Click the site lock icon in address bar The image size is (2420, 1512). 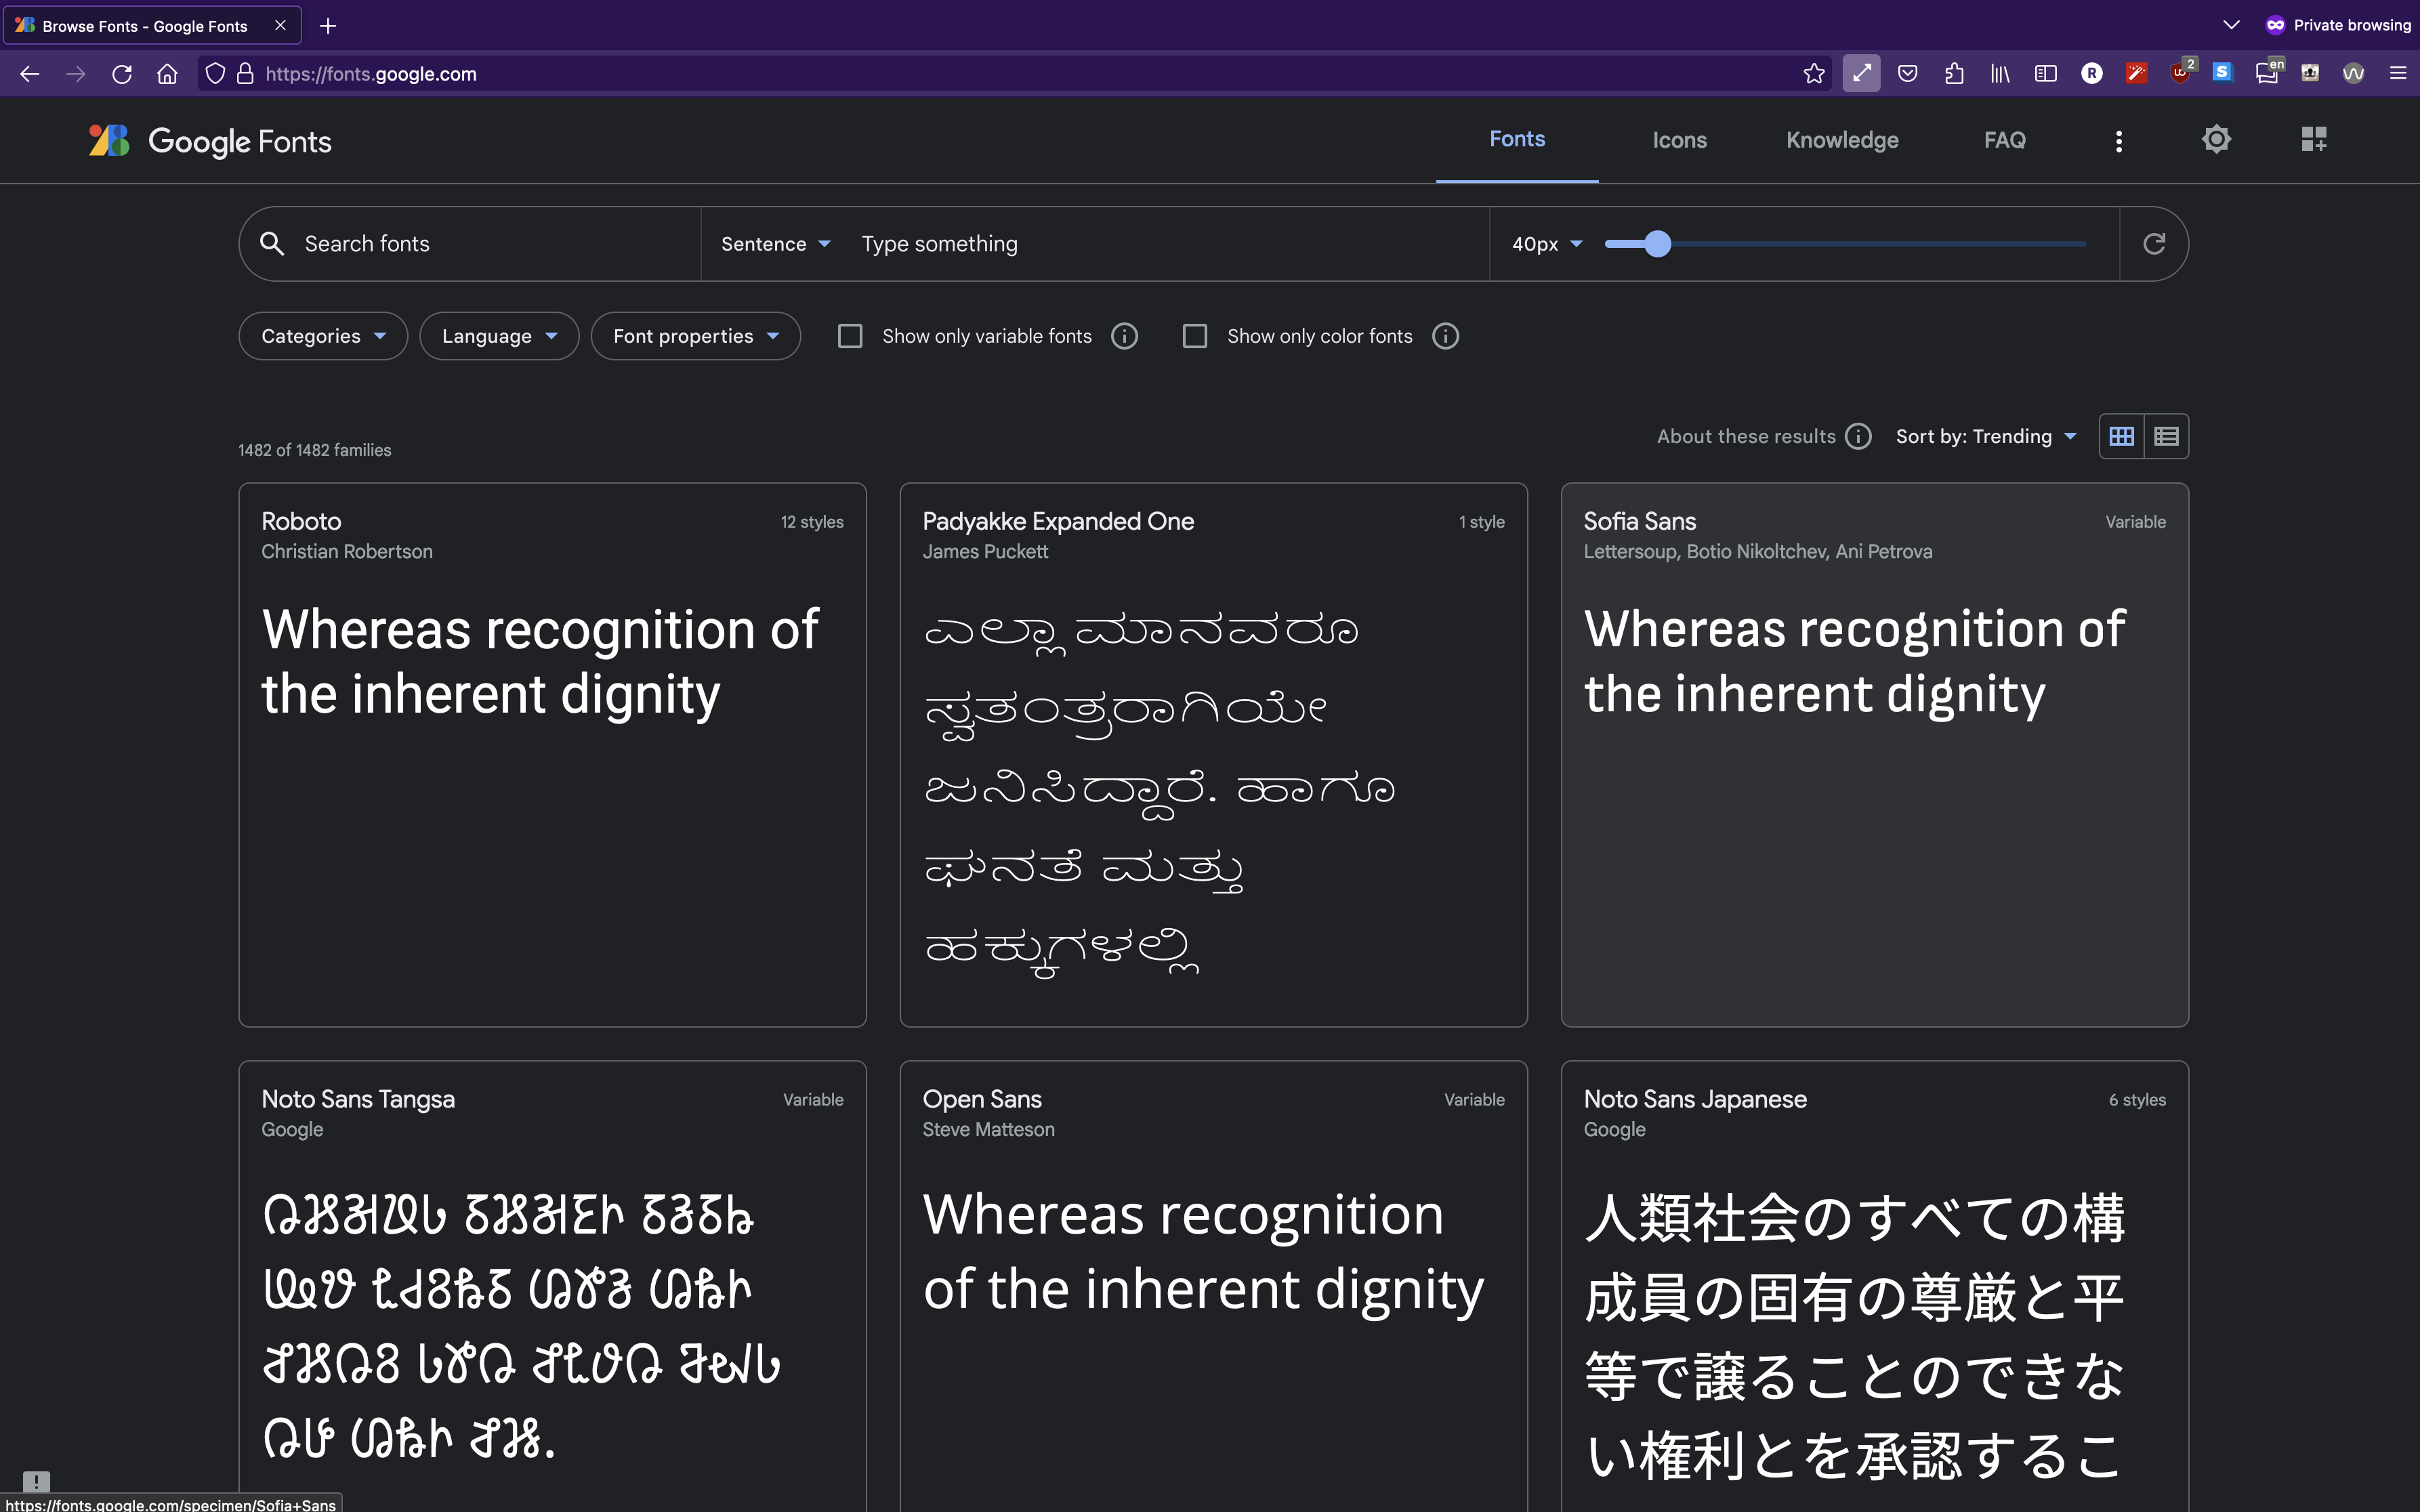tap(245, 74)
